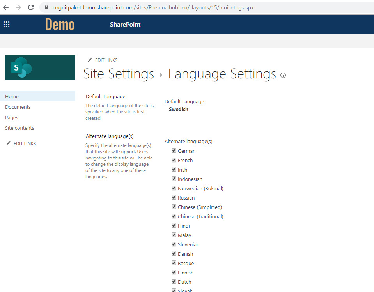The width and height of the screenshot is (374, 292).
Task: Click the SharePoint site logo tile
Action: pyautogui.click(x=40, y=68)
